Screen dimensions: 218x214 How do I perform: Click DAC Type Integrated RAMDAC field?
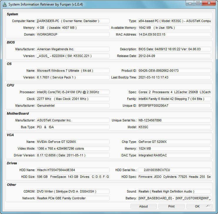[174, 155]
